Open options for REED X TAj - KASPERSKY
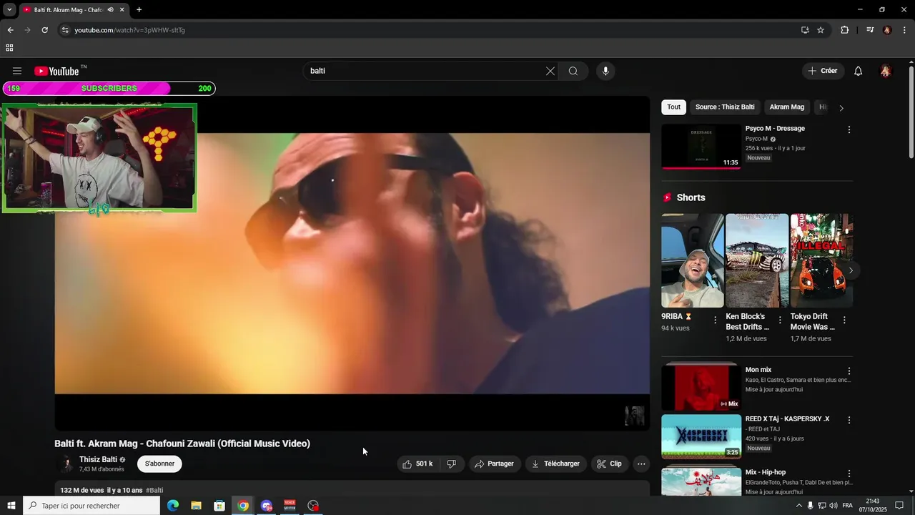The width and height of the screenshot is (915, 515). pos(849,420)
